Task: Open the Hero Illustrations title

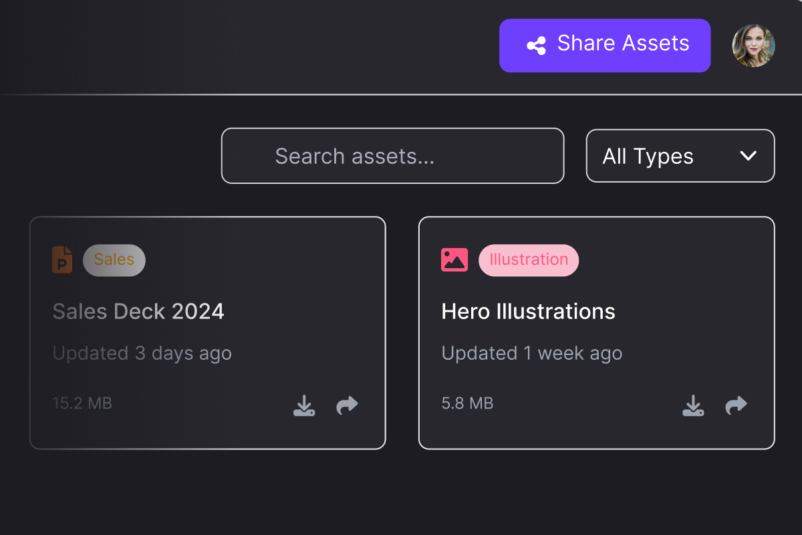Action: [x=529, y=312]
